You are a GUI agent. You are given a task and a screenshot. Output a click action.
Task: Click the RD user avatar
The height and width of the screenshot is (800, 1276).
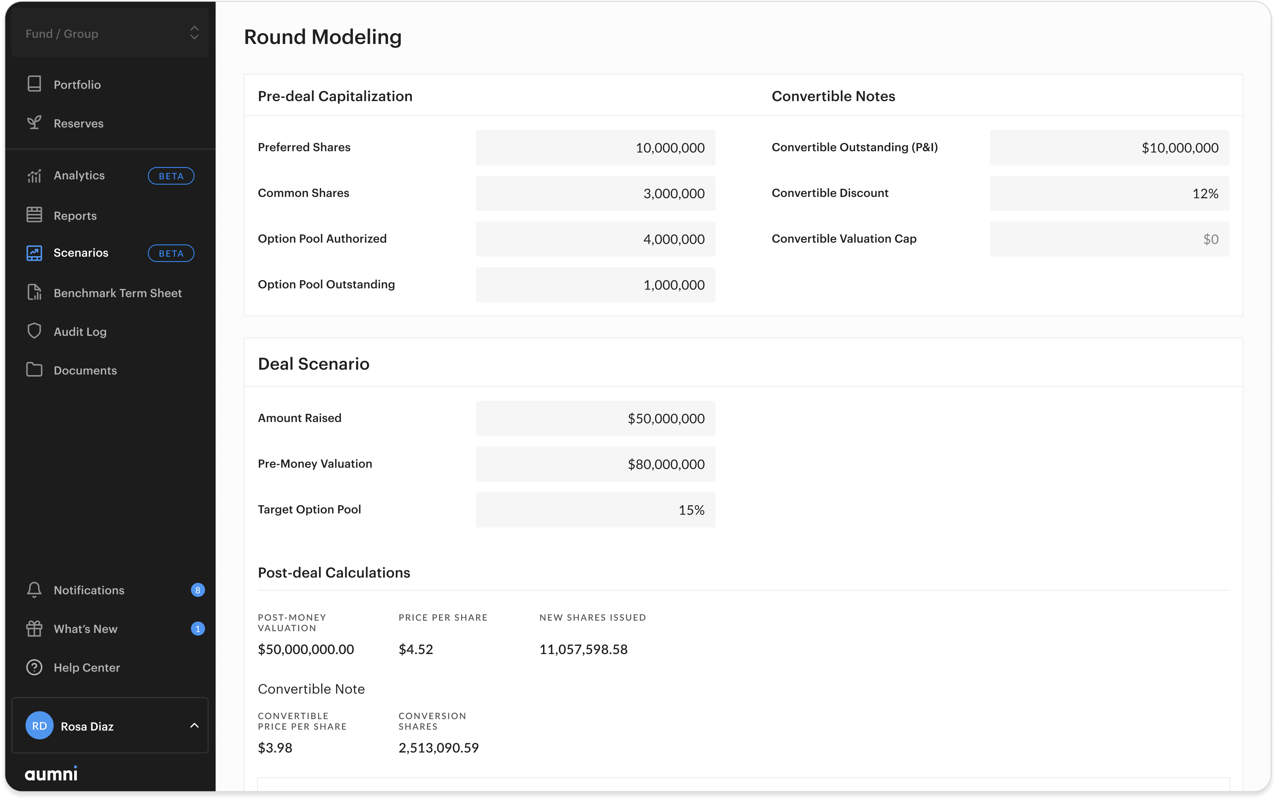[40, 726]
